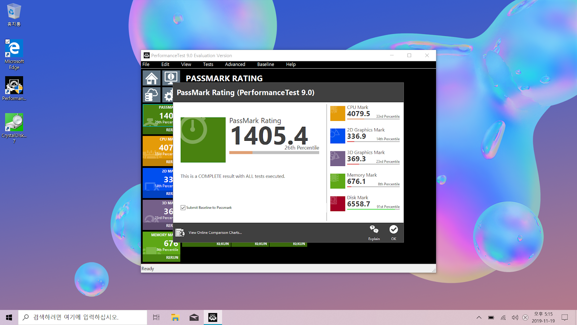Click the PerformanceTest title bar app icon

[146, 55]
